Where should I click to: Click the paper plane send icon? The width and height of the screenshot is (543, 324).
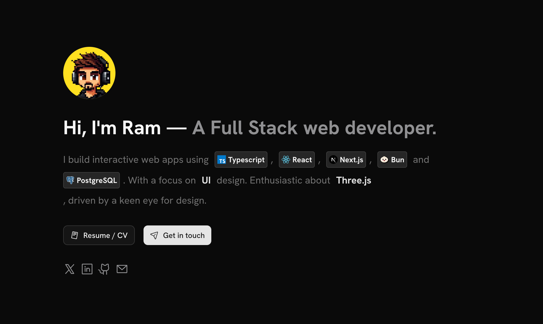click(x=154, y=236)
